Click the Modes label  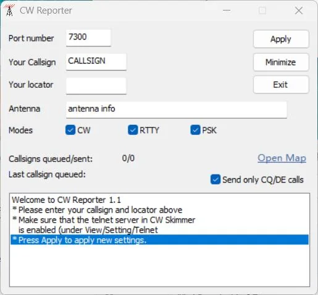pos(20,130)
